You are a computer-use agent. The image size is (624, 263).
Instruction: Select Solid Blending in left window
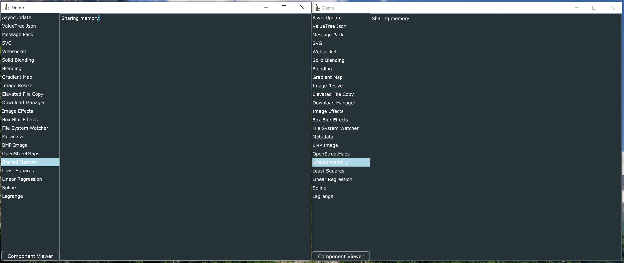[x=31, y=60]
